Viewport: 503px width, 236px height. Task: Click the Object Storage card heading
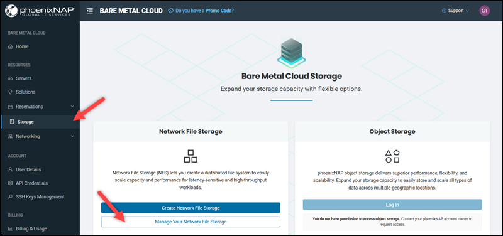click(x=392, y=131)
